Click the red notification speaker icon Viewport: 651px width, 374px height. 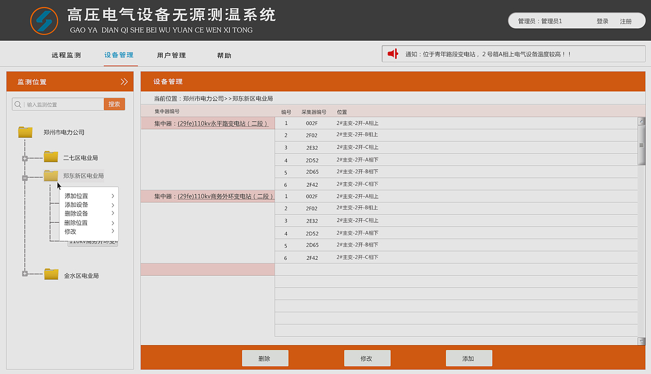point(393,53)
